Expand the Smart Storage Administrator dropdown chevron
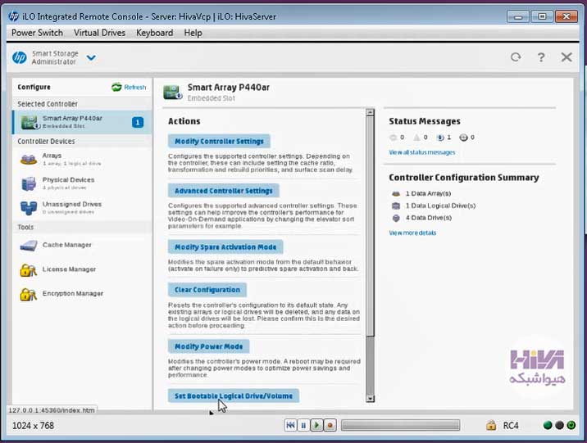587x443 pixels. [91, 57]
